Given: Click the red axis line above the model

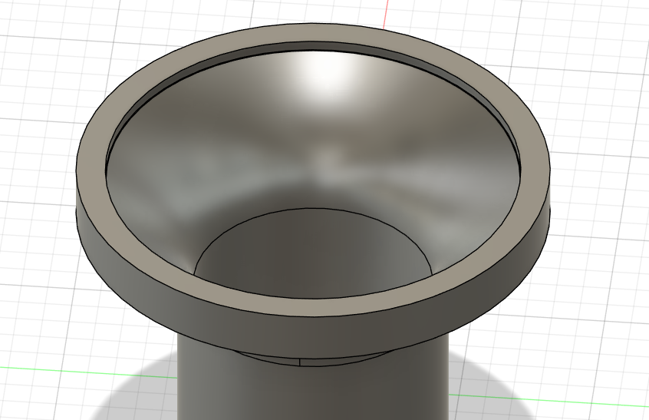Looking at the screenshot, I should tap(385, 14).
